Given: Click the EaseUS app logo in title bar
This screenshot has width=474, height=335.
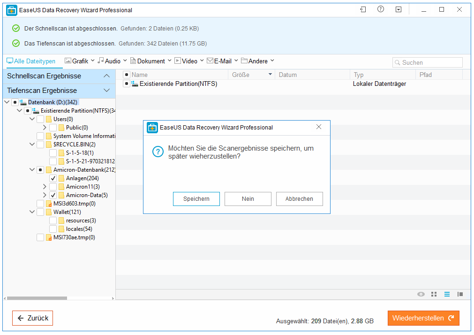Looking at the screenshot, I should 12,10.
